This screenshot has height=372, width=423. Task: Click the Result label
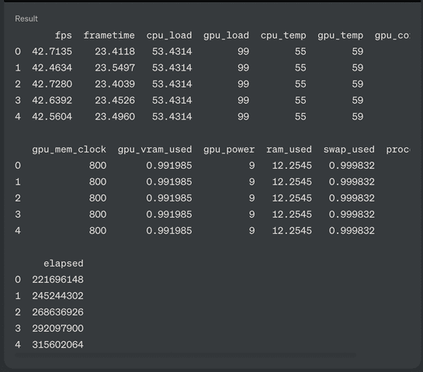click(x=26, y=19)
